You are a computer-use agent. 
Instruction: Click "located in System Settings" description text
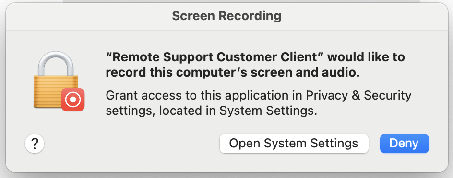tap(238, 111)
